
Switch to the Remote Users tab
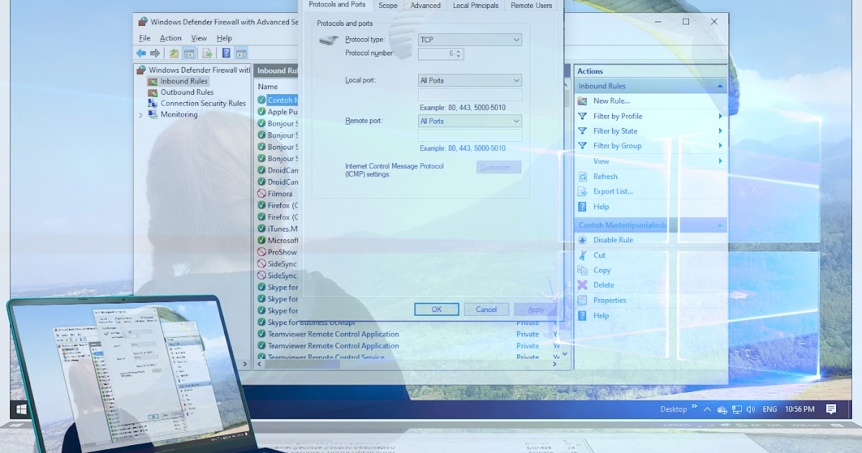532,5
